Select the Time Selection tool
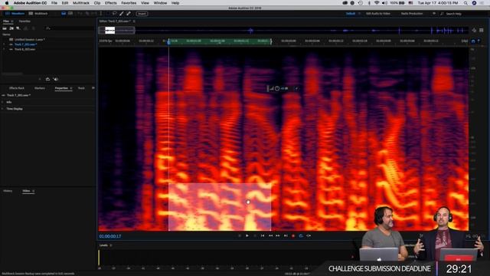Screen dimensions: 490x276 point(100,14)
